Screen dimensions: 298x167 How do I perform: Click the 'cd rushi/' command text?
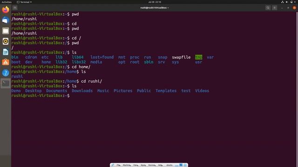92,81
